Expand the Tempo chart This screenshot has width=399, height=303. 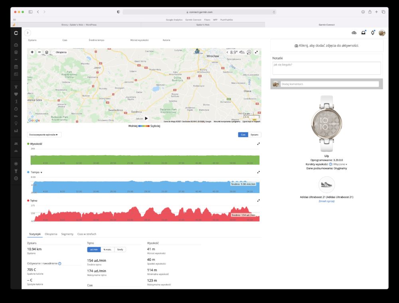(x=258, y=172)
